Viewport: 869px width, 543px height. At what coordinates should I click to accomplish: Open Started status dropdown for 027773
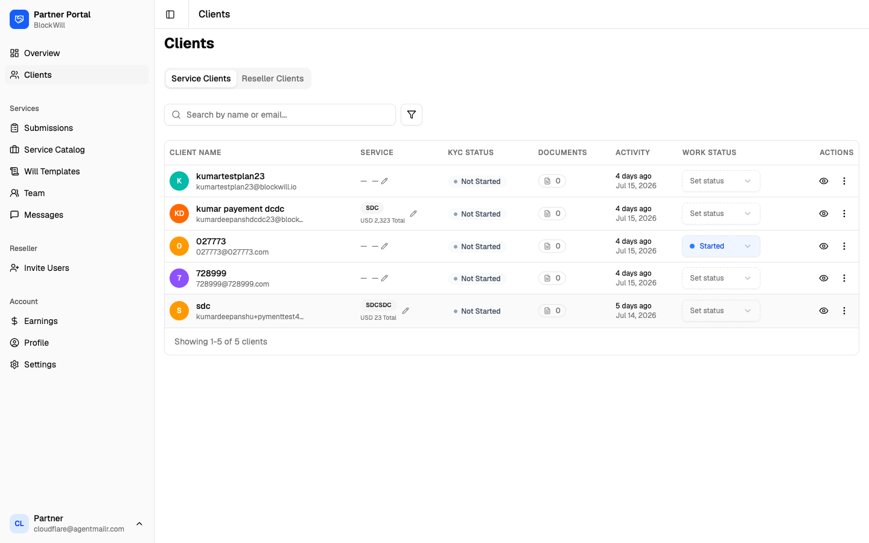pos(721,246)
